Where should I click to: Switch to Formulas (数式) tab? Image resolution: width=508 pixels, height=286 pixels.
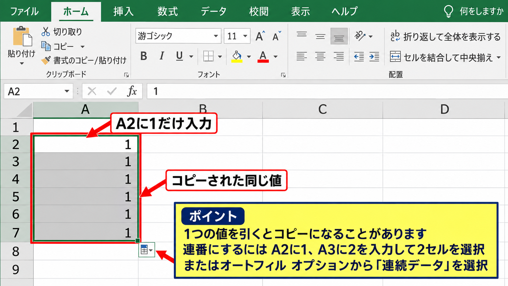coord(167,12)
